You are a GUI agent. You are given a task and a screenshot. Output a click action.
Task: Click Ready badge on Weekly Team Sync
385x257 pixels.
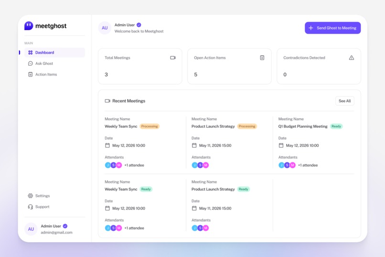[x=146, y=189]
